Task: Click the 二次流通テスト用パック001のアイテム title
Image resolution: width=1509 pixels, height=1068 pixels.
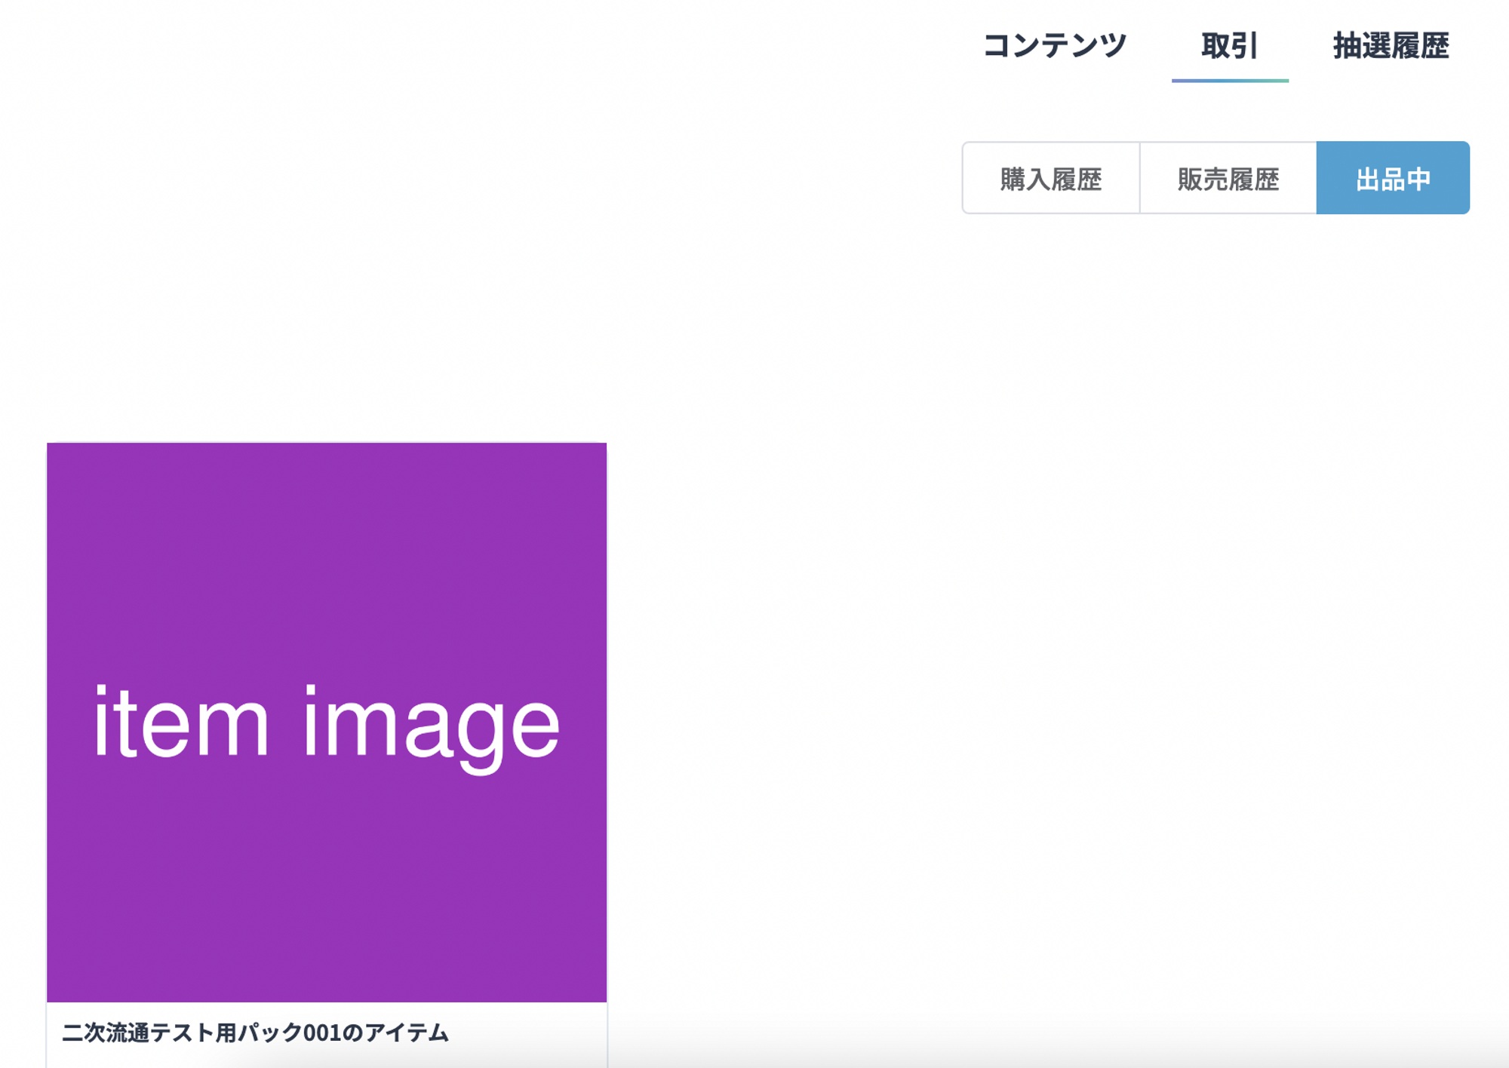Action: point(255,1033)
